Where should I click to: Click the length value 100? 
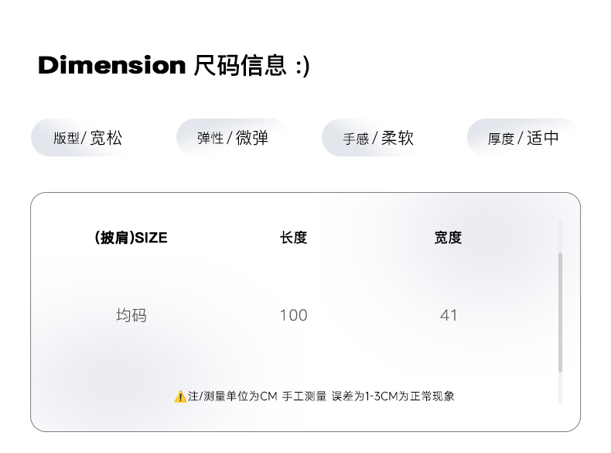293,315
